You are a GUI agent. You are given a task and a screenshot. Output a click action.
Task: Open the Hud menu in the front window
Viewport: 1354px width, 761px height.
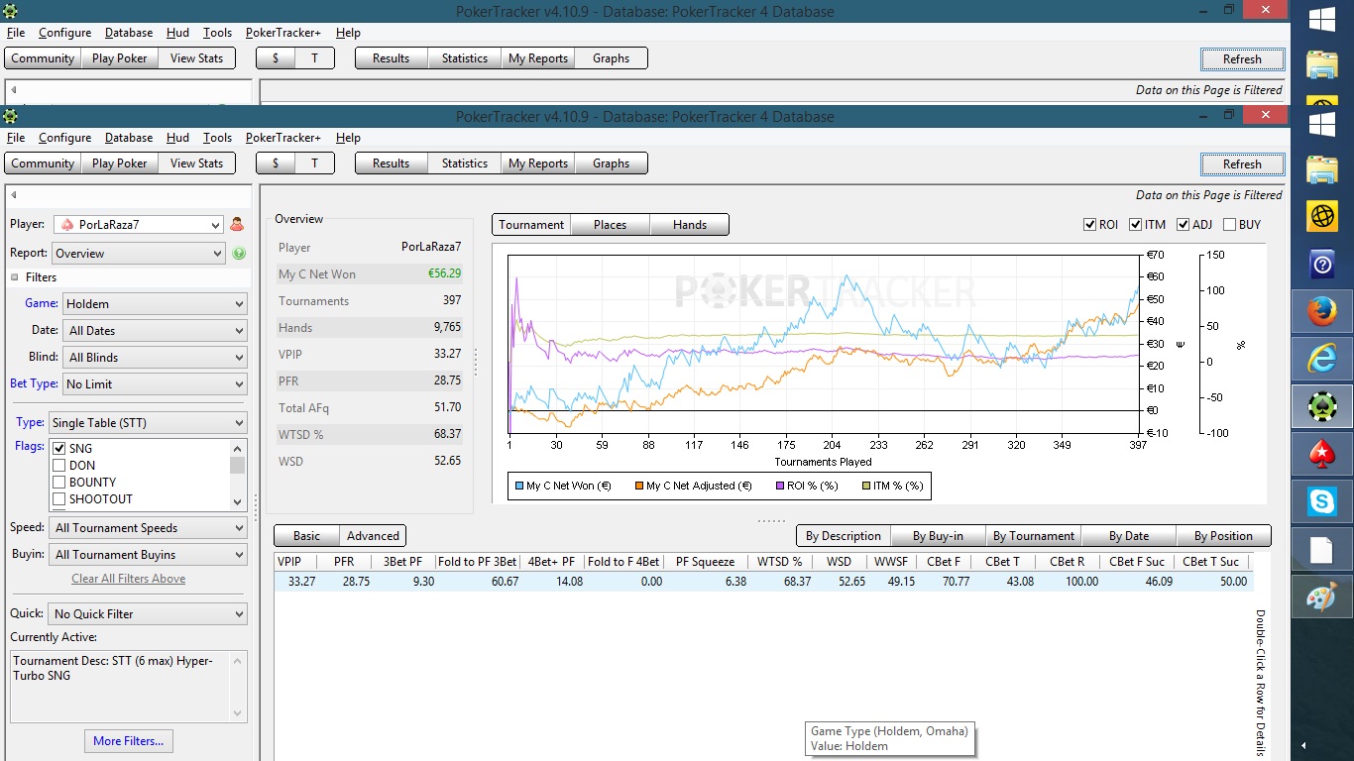[x=177, y=138]
